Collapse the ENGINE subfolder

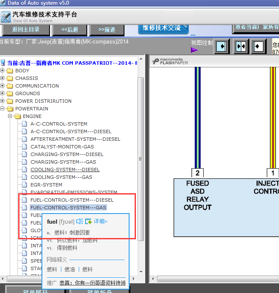[x=10, y=116]
